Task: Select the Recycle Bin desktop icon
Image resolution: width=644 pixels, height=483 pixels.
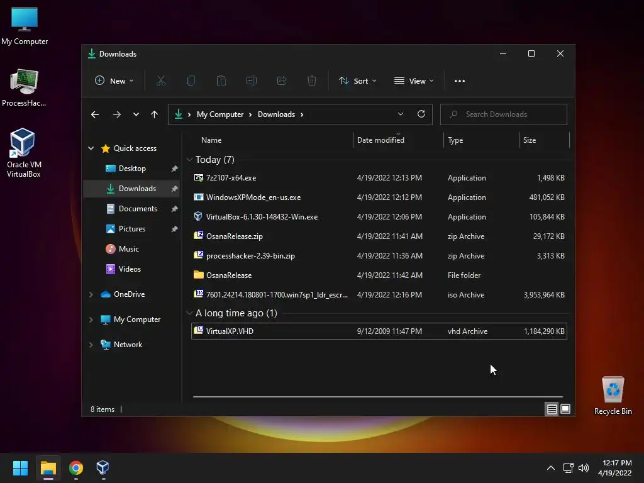Action: [x=613, y=396]
